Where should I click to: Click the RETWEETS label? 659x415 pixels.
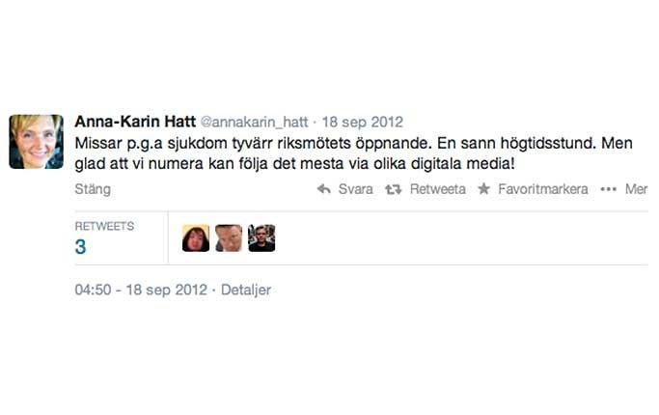click(x=104, y=226)
